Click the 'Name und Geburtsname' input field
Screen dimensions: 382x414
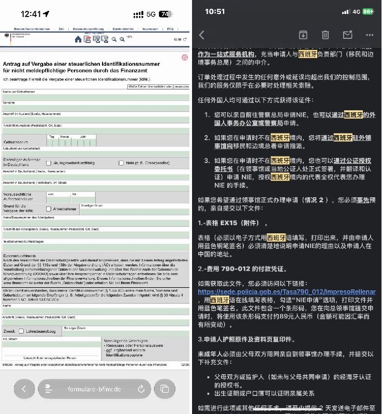point(96,97)
